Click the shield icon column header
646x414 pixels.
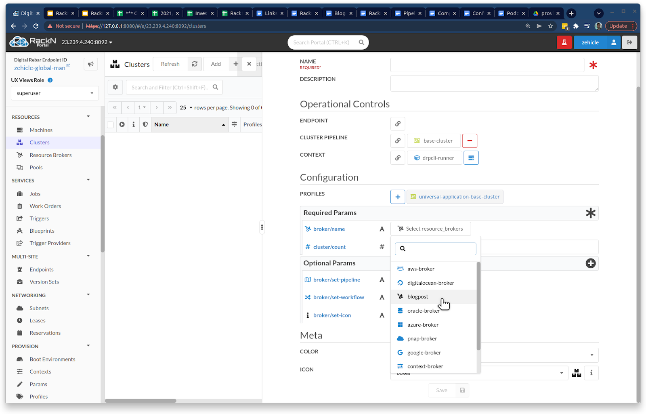pyautogui.click(x=145, y=124)
